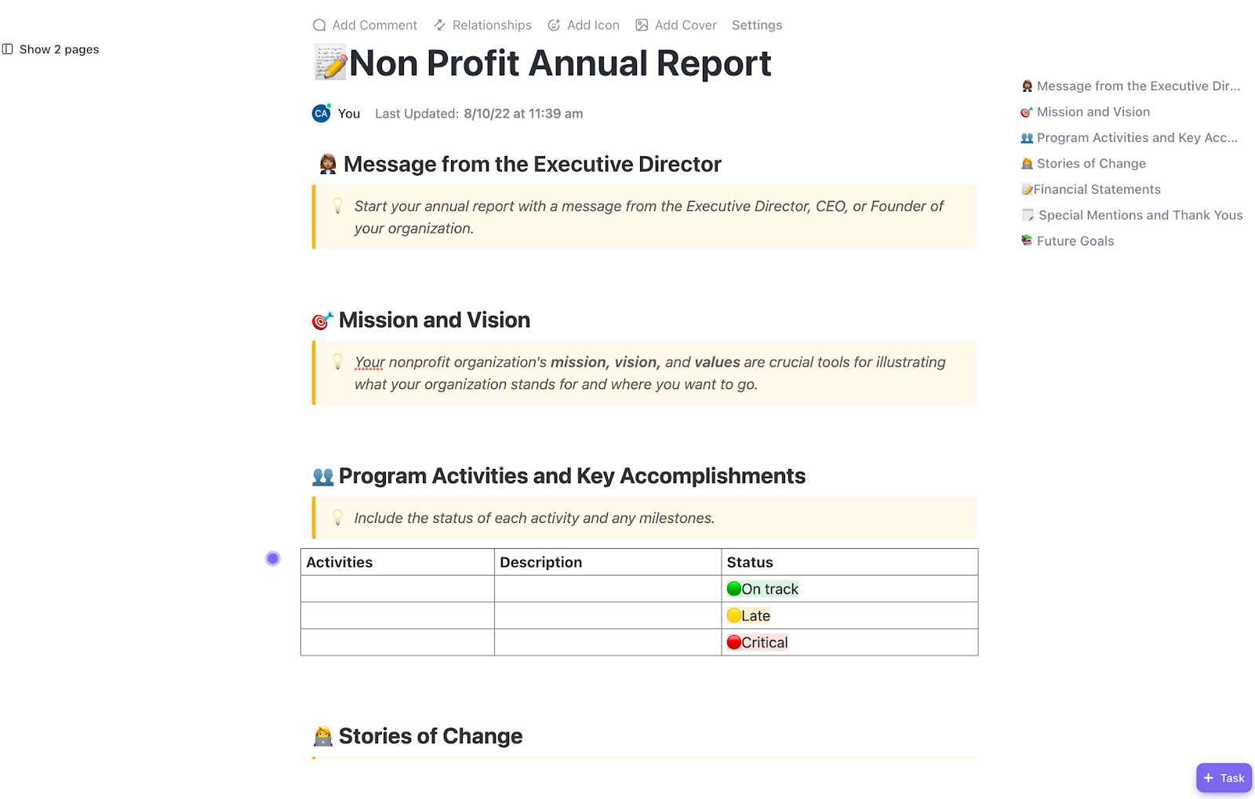This screenshot has height=799, width=1255.
Task: Click the Add Icon smiley icon
Action: 554,25
